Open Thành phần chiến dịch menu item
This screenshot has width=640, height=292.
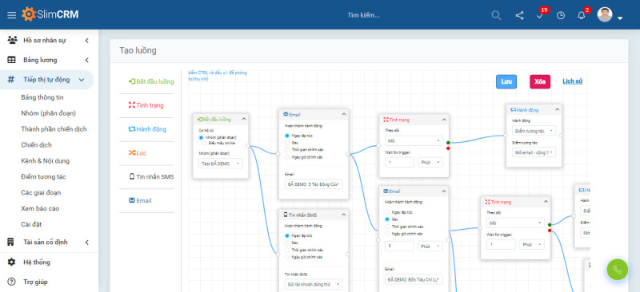(x=54, y=129)
